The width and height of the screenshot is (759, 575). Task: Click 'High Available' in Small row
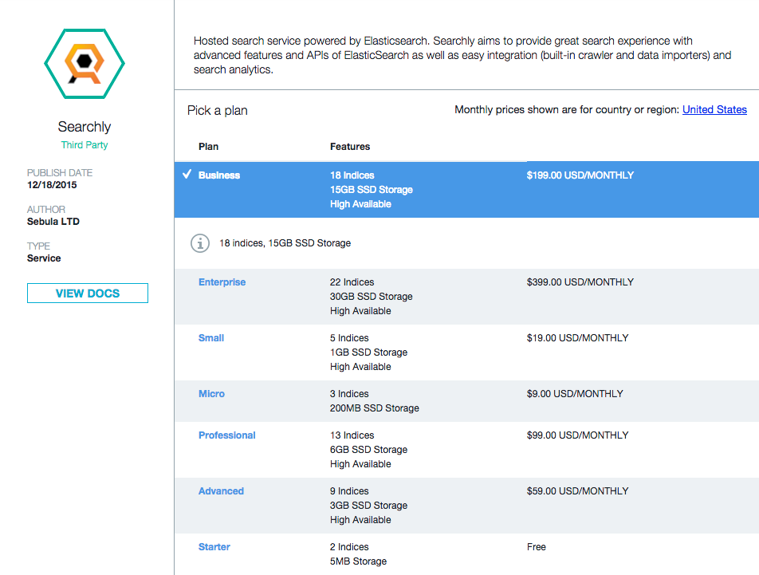tap(360, 367)
